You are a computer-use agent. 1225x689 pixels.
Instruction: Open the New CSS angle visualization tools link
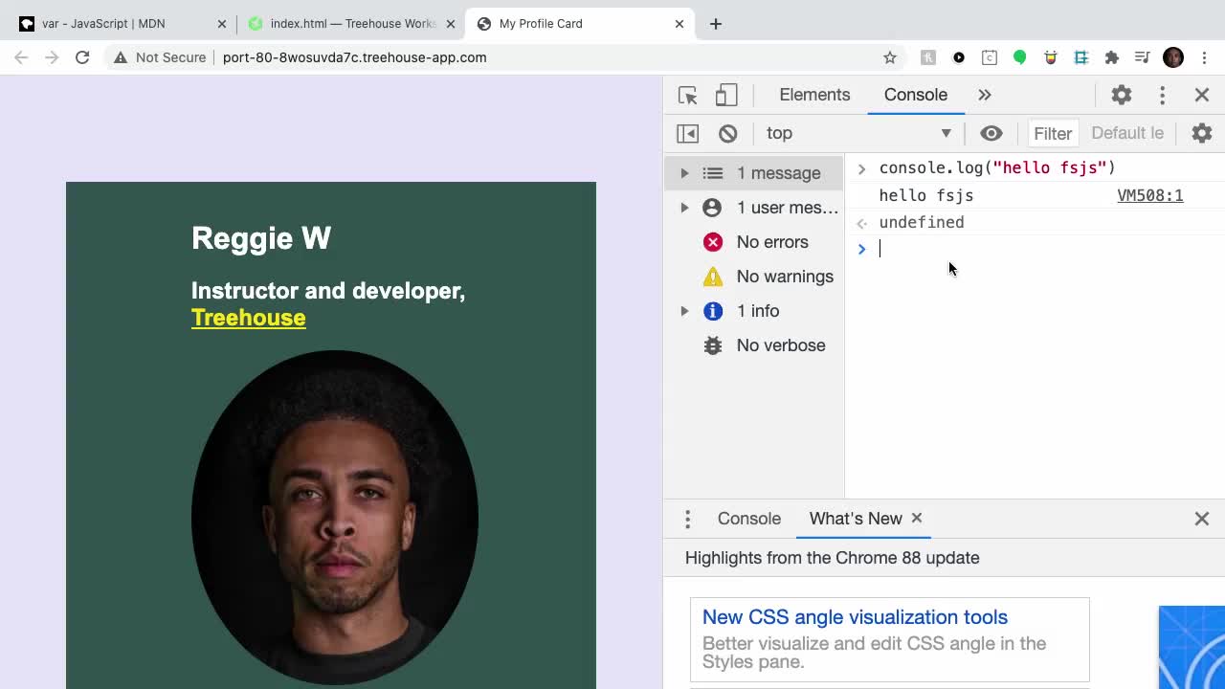tap(855, 617)
